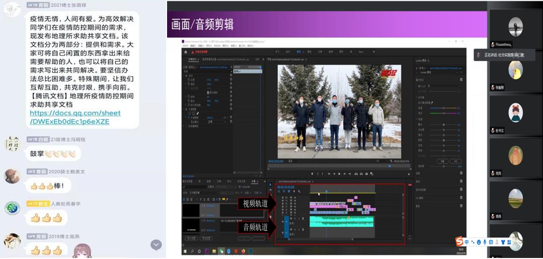Select the timeline selection arrow tool
This screenshot has height=259, width=543.
tap(270, 185)
